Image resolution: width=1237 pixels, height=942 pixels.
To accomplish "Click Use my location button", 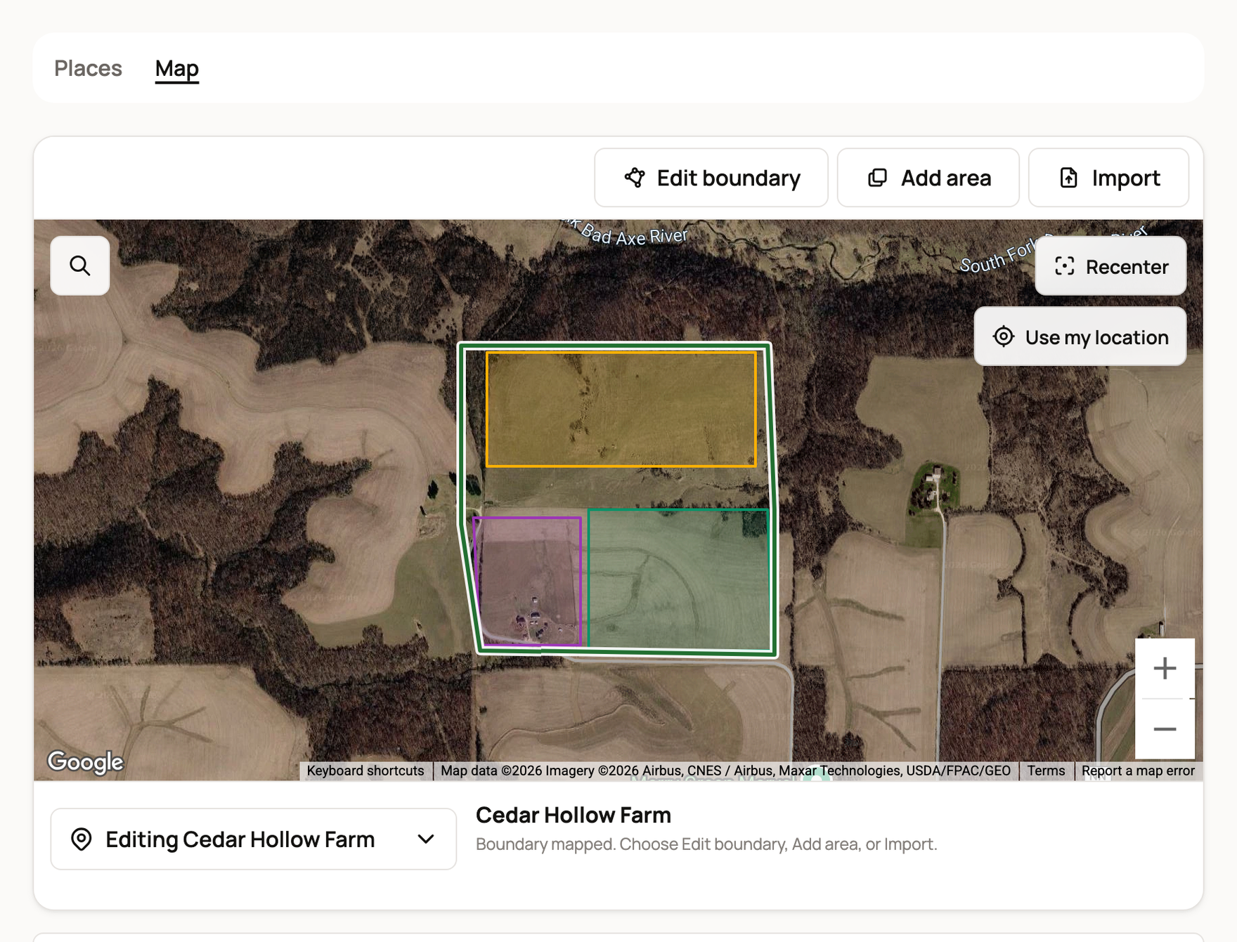I will tap(1080, 336).
